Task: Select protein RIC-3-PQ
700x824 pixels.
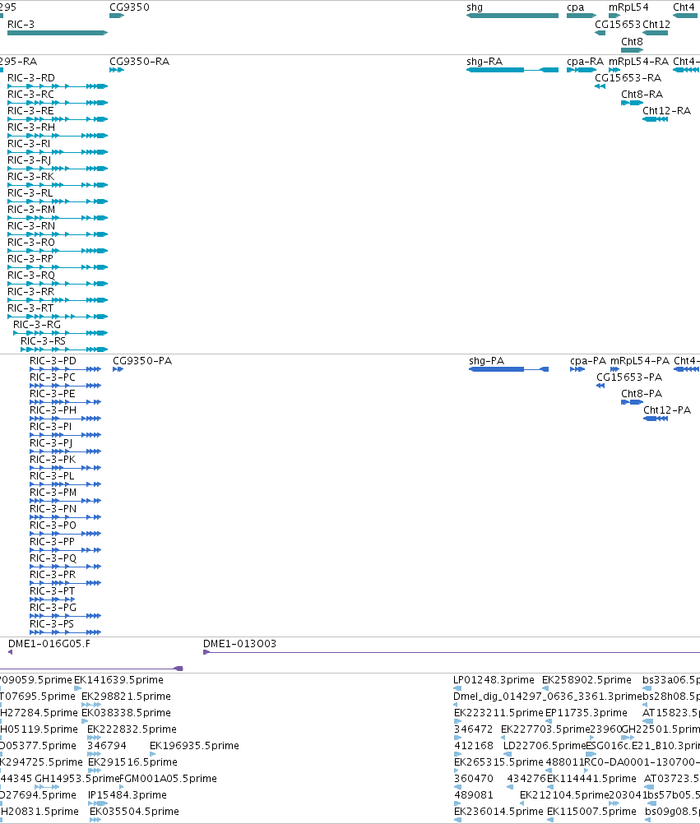Action: [65, 567]
